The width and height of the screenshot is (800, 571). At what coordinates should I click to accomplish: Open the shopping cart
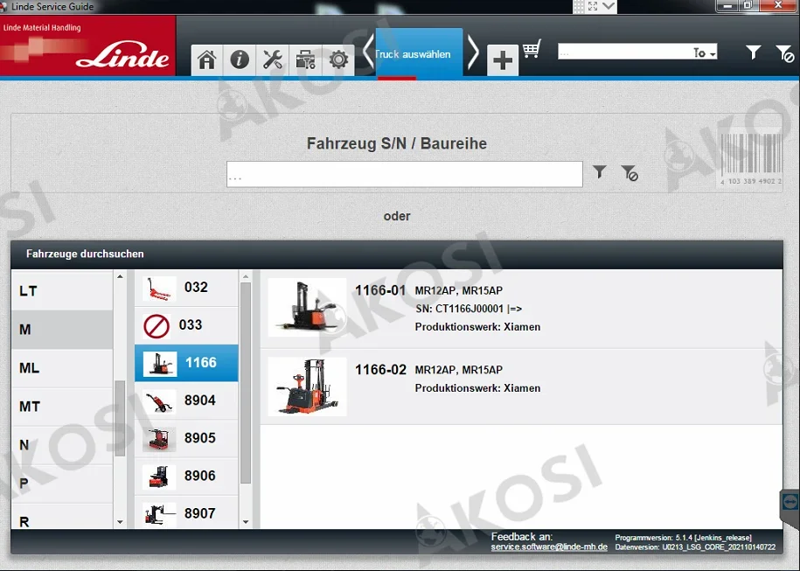531,49
